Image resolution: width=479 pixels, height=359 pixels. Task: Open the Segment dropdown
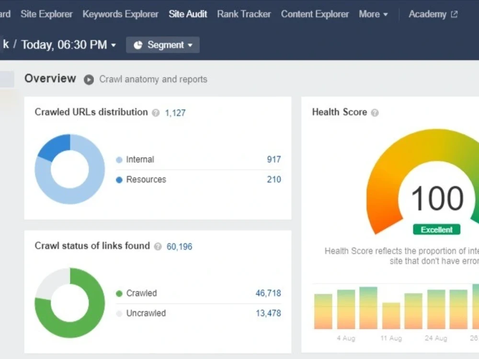coord(163,45)
